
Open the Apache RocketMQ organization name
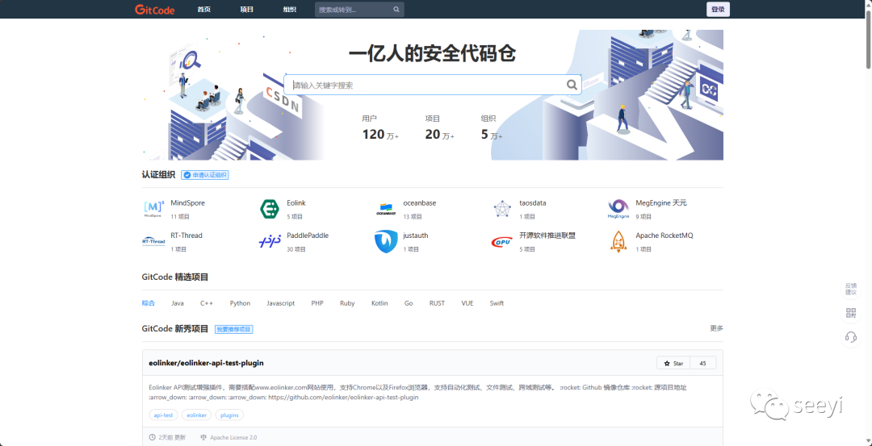click(664, 236)
